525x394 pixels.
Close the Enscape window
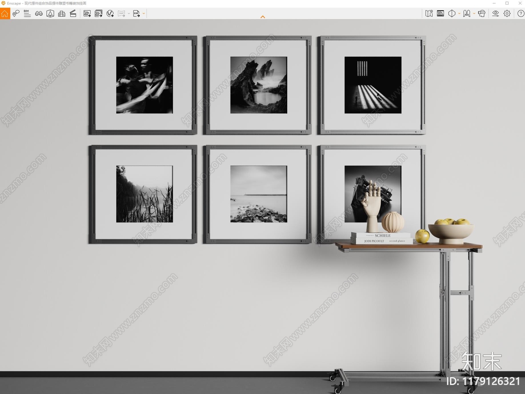520,3
